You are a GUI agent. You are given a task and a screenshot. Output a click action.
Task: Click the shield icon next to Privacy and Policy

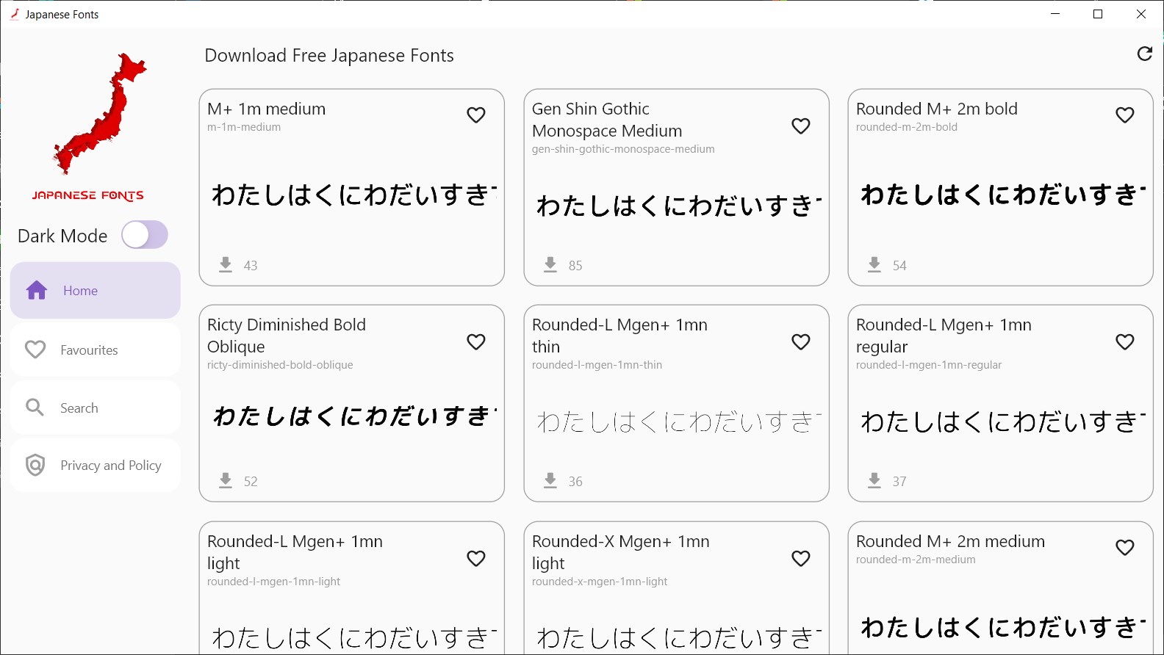35,465
